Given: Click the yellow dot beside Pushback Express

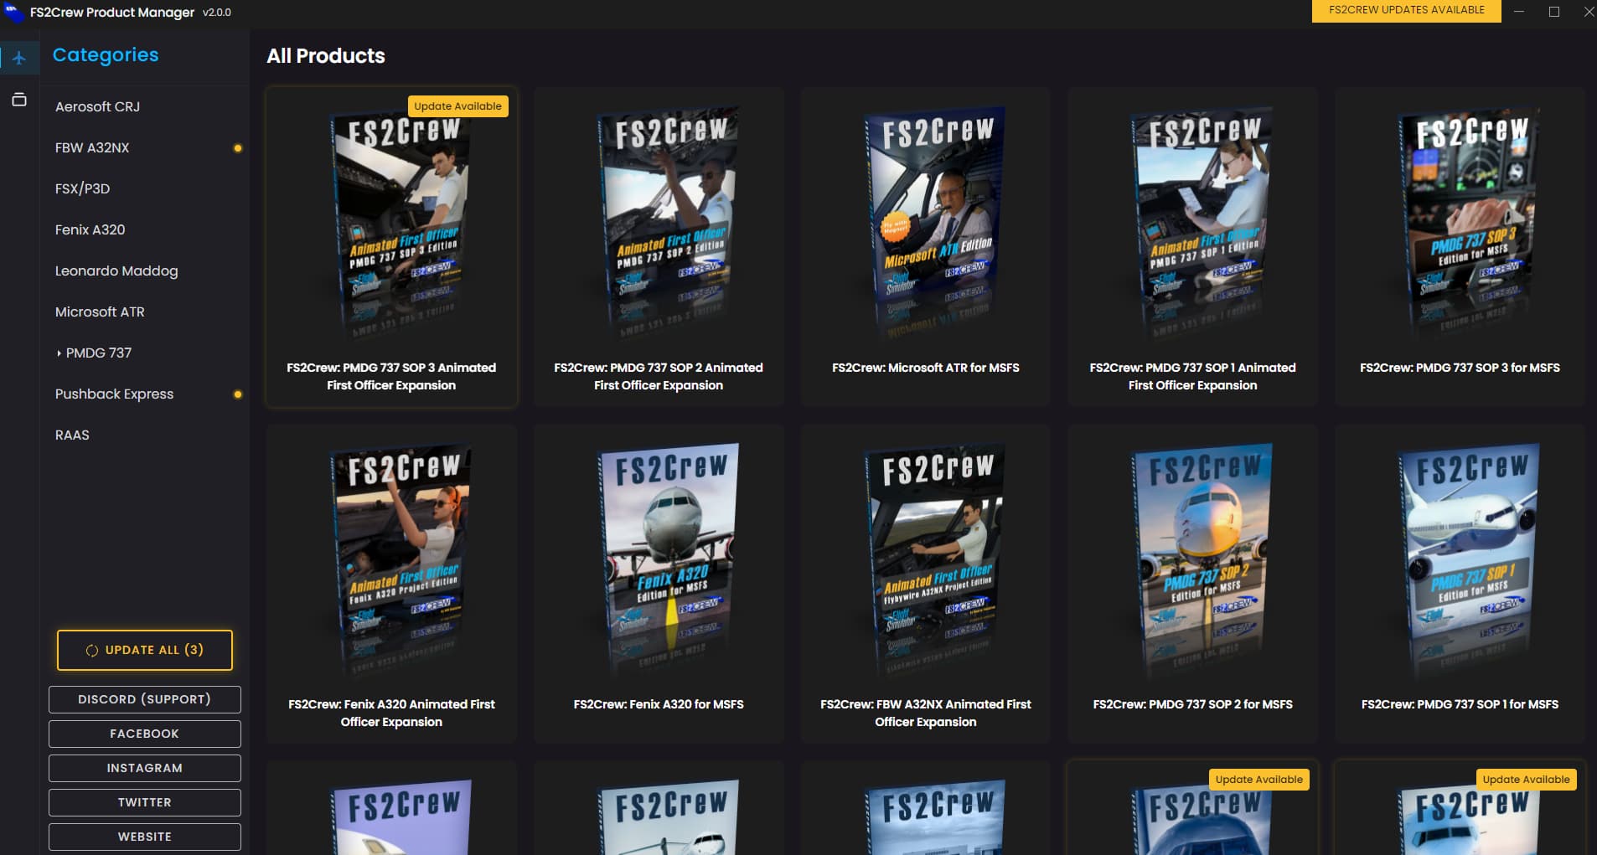Looking at the screenshot, I should tap(238, 394).
